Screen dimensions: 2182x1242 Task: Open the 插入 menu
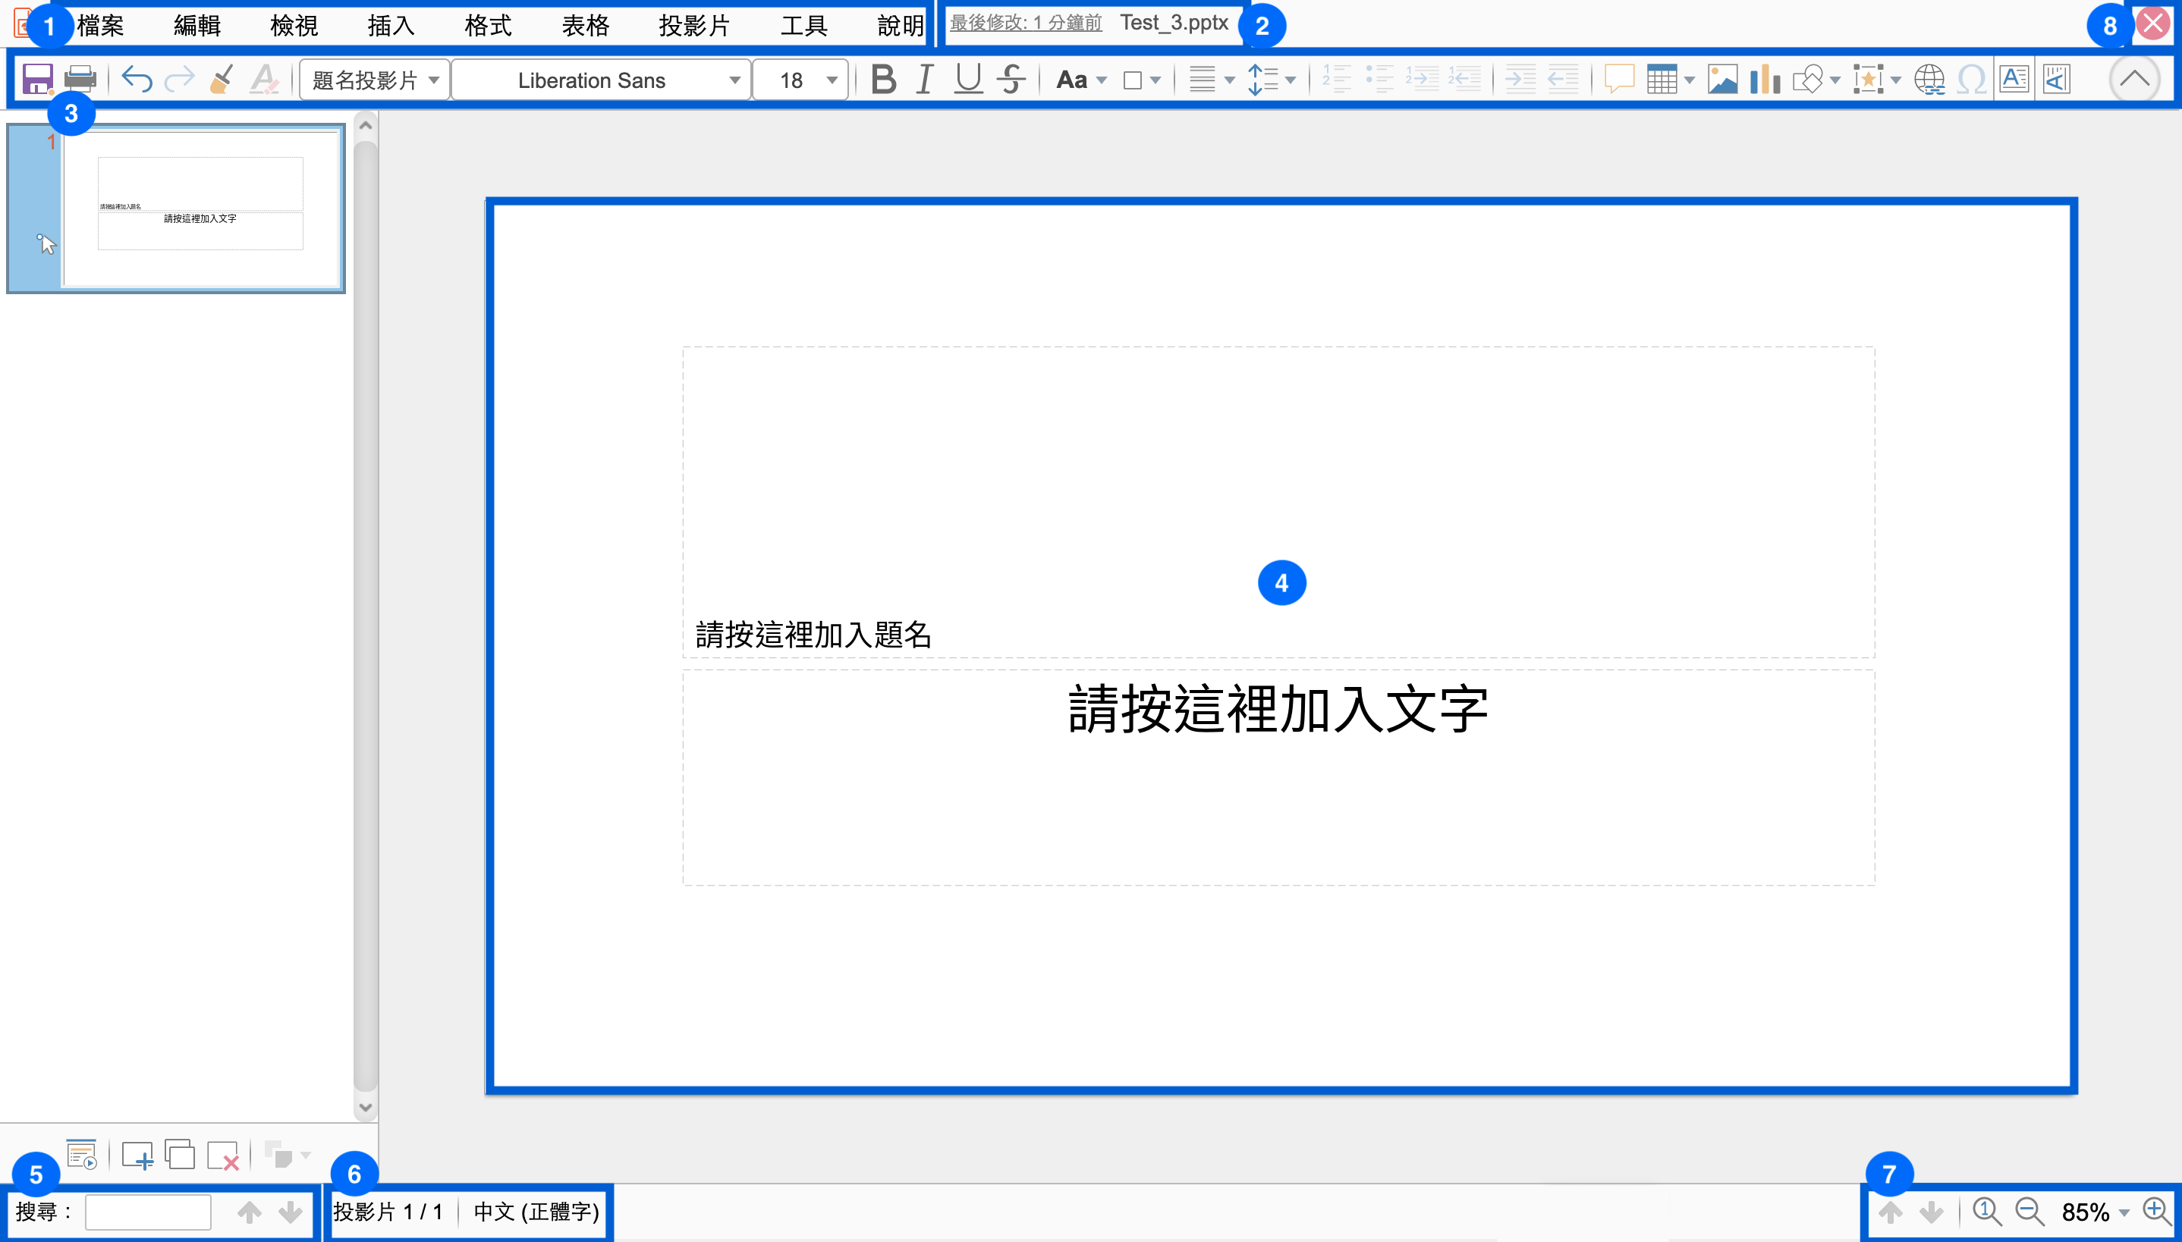point(391,26)
